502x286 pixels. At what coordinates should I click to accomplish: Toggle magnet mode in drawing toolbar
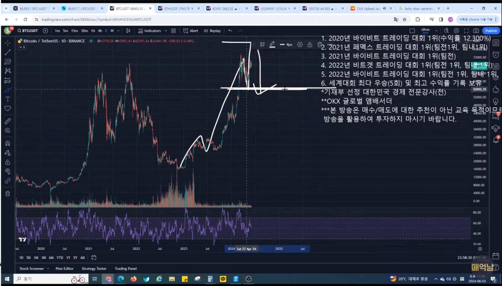point(8,143)
